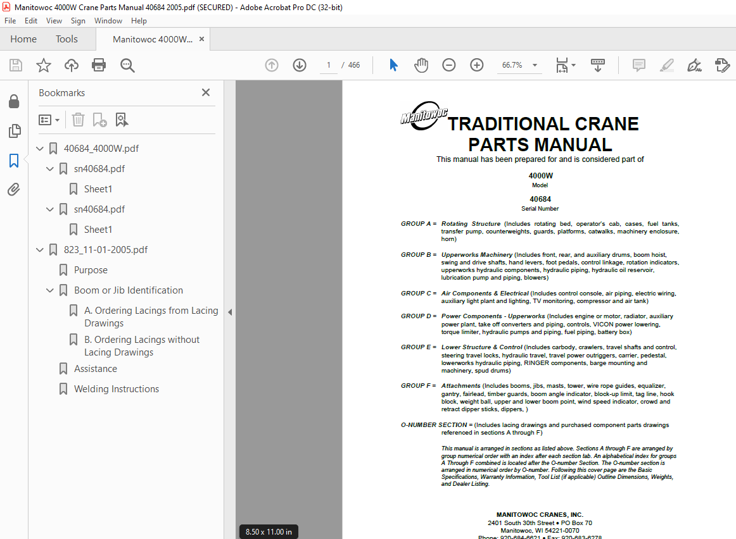This screenshot has width=736, height=539.
Task: Delete selected bookmark trash icon
Action: 78,120
